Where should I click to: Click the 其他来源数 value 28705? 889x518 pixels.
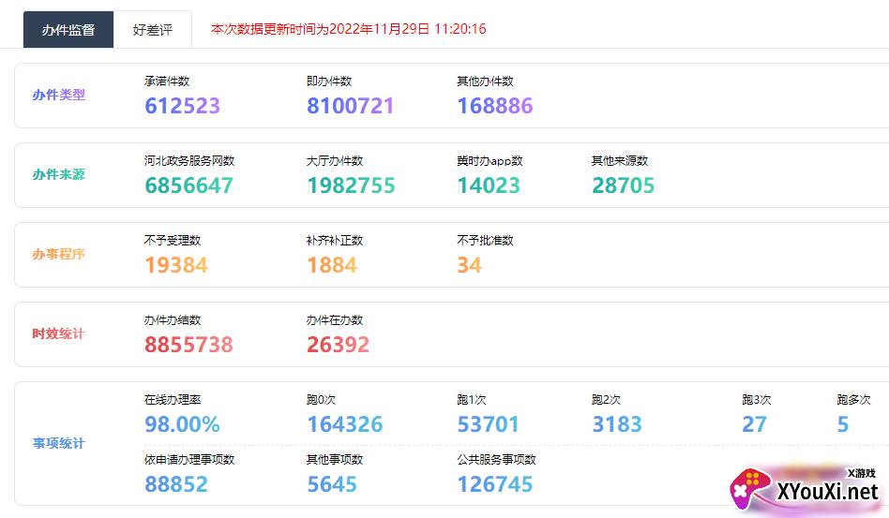(623, 185)
